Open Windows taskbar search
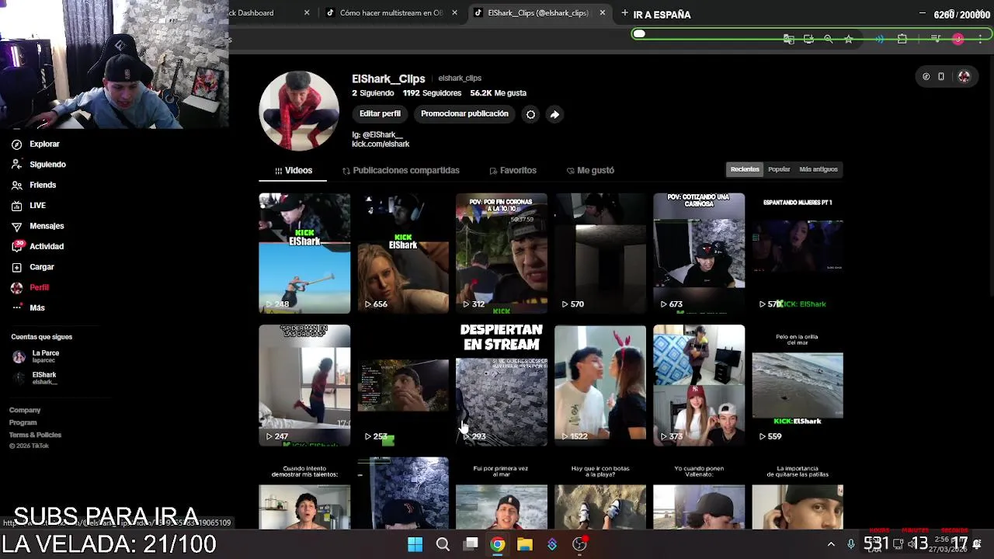 (443, 544)
